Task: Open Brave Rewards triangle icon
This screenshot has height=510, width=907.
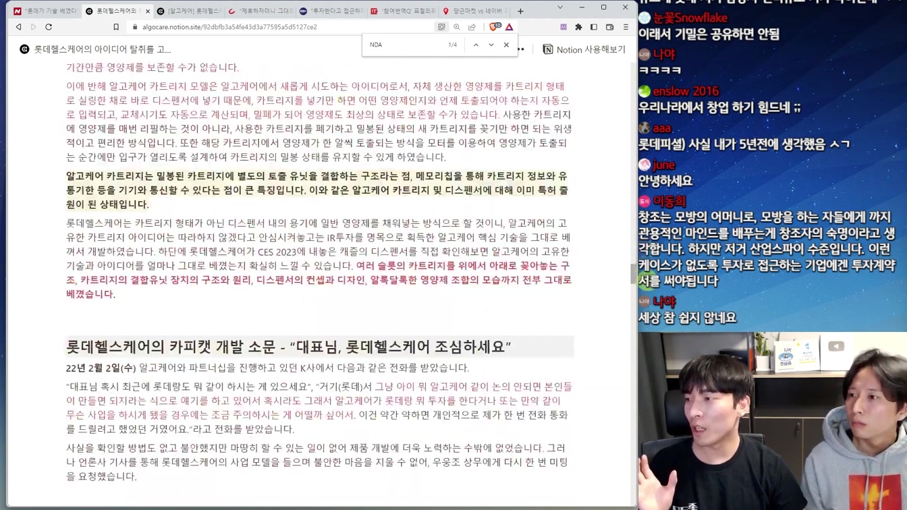Action: 510,27
